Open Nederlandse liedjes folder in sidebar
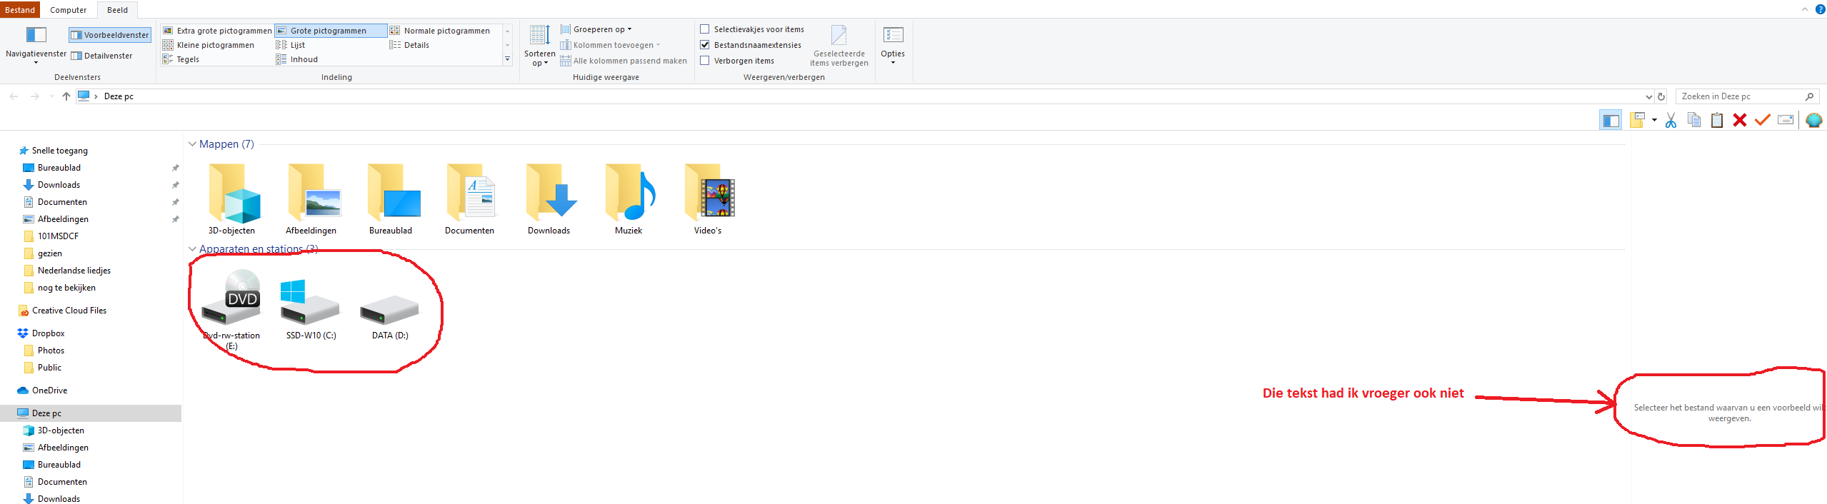1827x504 pixels. (x=68, y=271)
